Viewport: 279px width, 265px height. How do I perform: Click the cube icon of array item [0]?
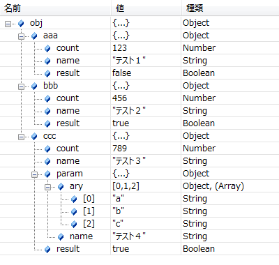tap(74, 199)
